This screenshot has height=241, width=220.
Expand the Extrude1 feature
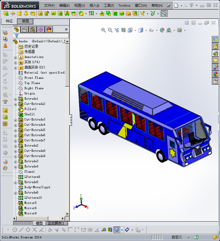(15, 99)
